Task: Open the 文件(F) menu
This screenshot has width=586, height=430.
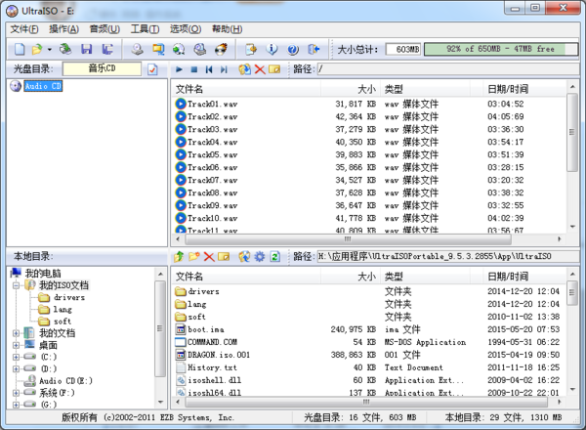Action: click(x=24, y=29)
